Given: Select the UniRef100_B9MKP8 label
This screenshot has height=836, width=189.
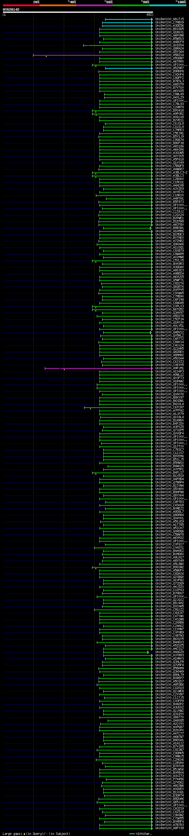Looking at the screenshot, I should pos(170,71).
